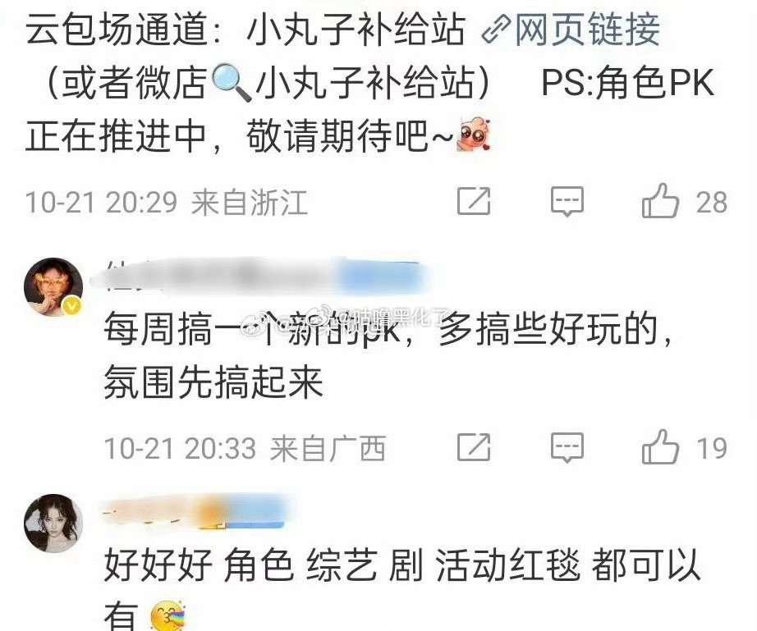Click the cute pig sticker after 敬请期待吧
The image size is (757, 631).
[474, 135]
